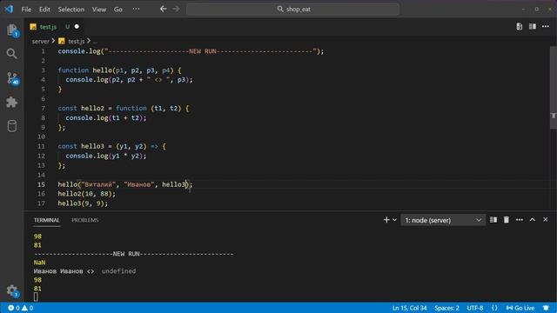Open the Manage gear menu
Screen dimensions: 557x313
tap(12, 290)
